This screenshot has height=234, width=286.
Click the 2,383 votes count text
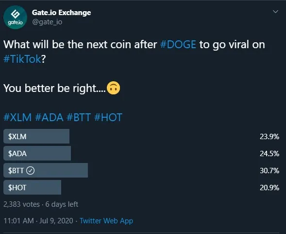(21, 204)
